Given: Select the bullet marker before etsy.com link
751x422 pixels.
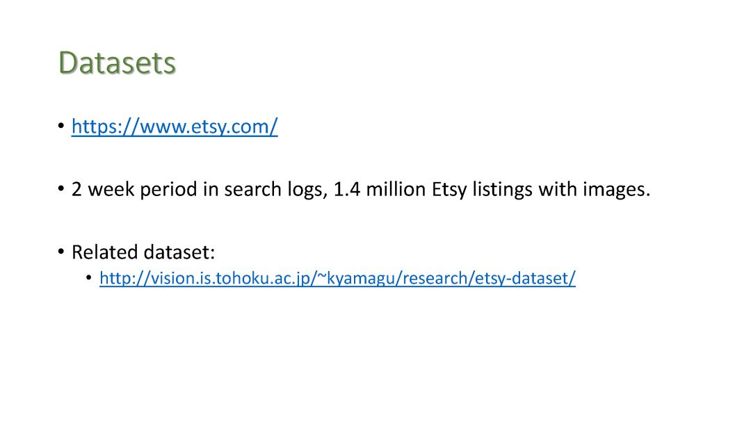Looking at the screenshot, I should [x=60, y=126].
